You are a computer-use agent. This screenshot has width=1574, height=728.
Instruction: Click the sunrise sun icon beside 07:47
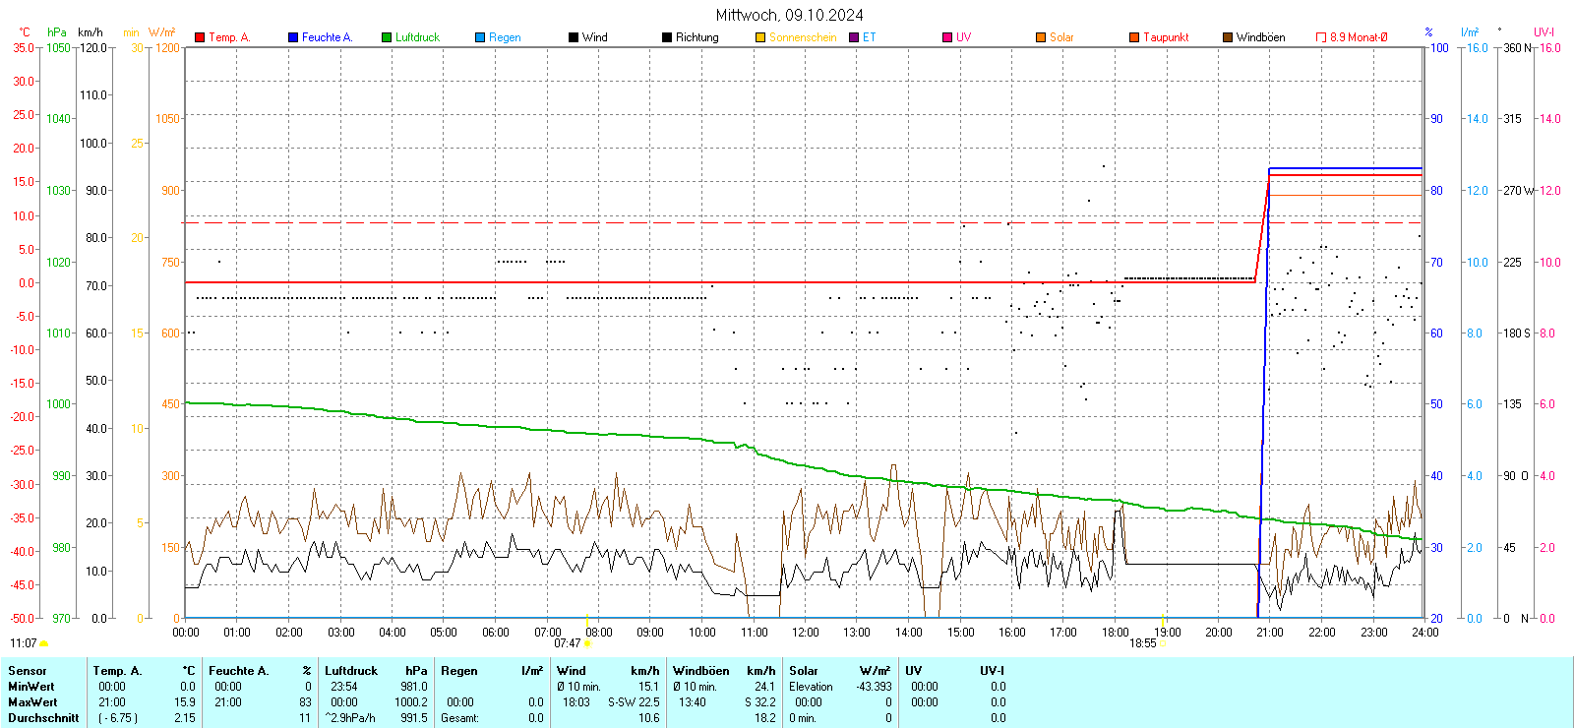(x=587, y=643)
